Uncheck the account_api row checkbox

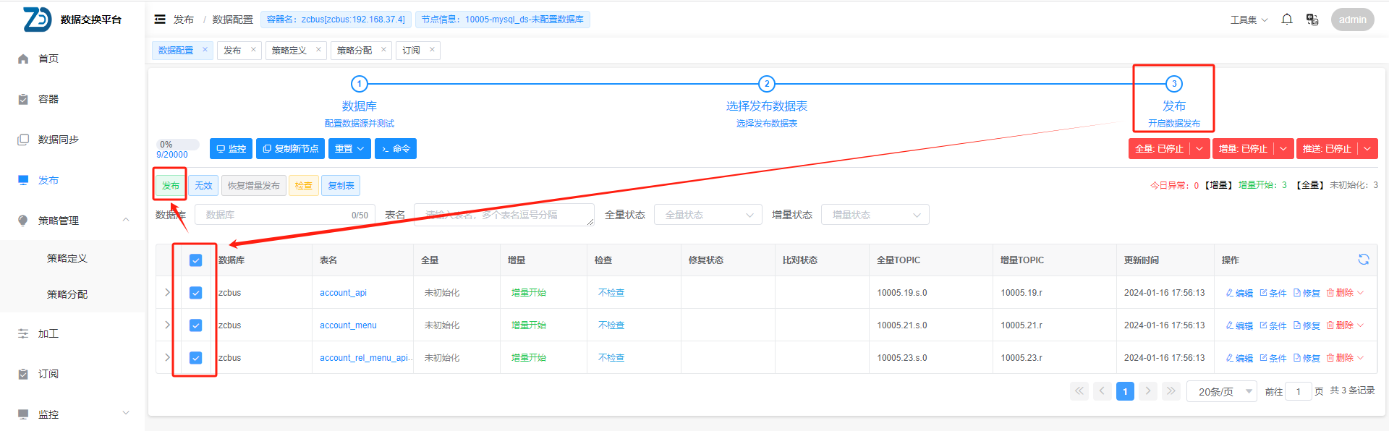point(195,293)
